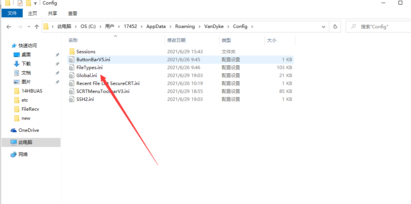Image resolution: width=411 pixels, height=204 pixels.
Task: Click the 2021/6/29 15:43 date cell
Action: [x=185, y=51]
